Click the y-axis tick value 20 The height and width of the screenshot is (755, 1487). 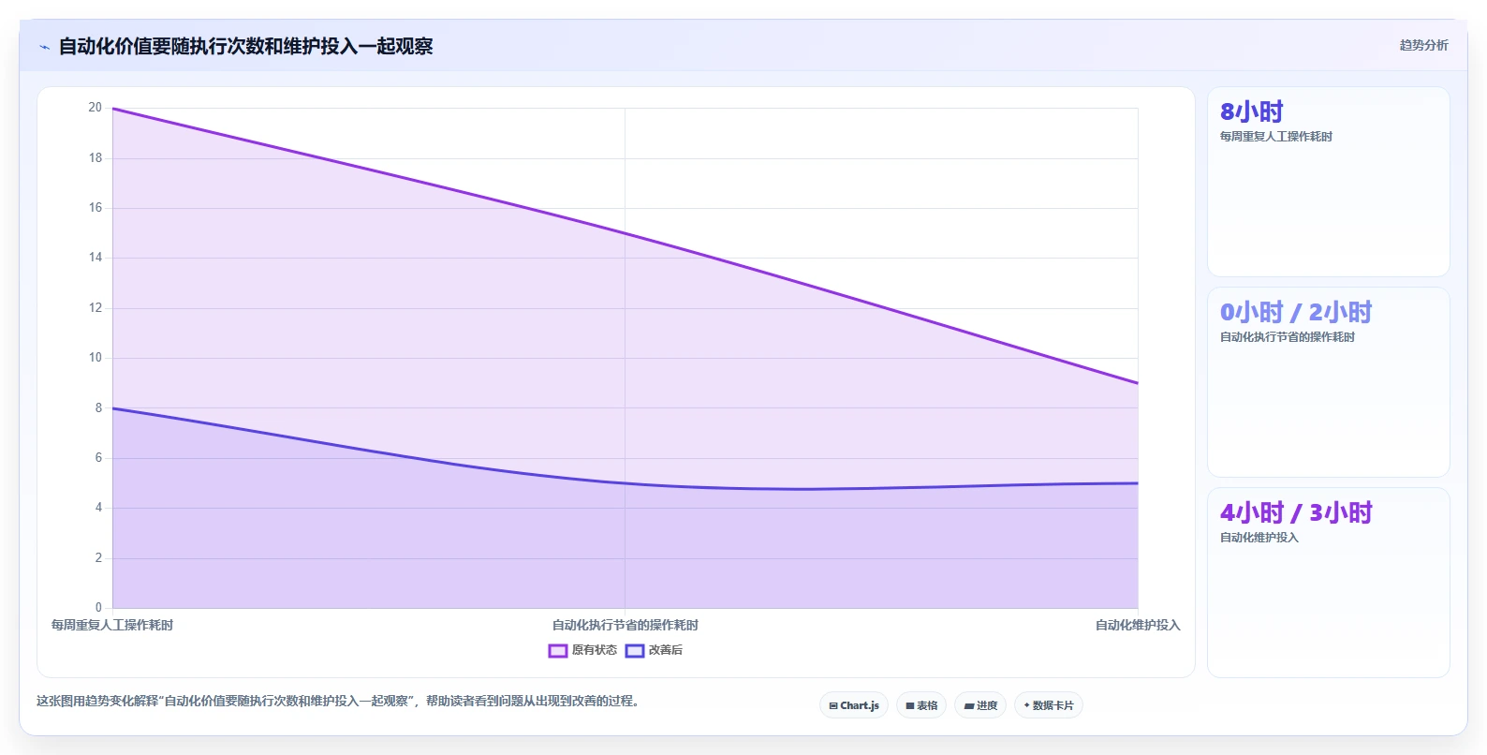pyautogui.click(x=96, y=108)
